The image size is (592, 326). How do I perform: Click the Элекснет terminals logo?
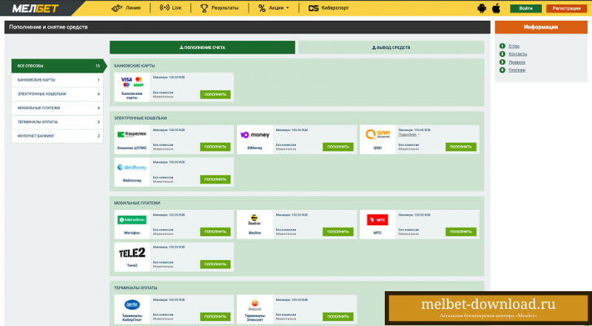tap(255, 305)
